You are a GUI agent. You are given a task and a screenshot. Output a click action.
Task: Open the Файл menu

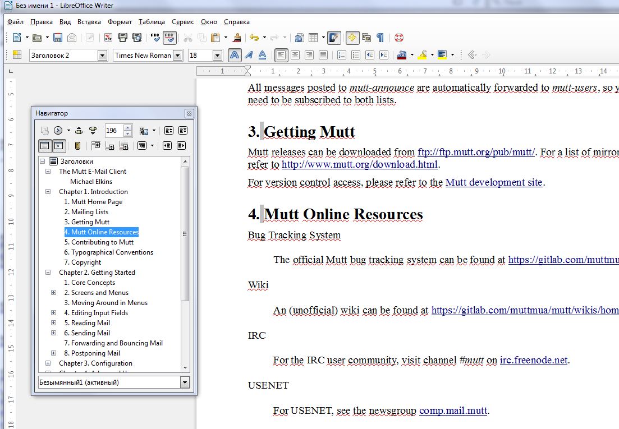point(15,22)
